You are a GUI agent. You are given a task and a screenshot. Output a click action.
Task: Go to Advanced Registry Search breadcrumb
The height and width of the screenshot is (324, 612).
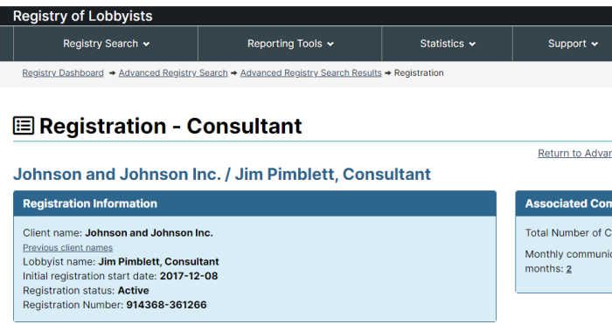(173, 72)
